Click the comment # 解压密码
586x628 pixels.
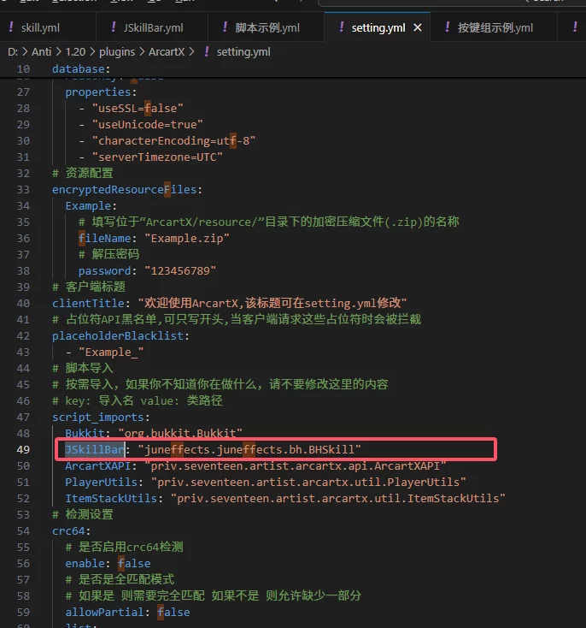click(x=108, y=254)
